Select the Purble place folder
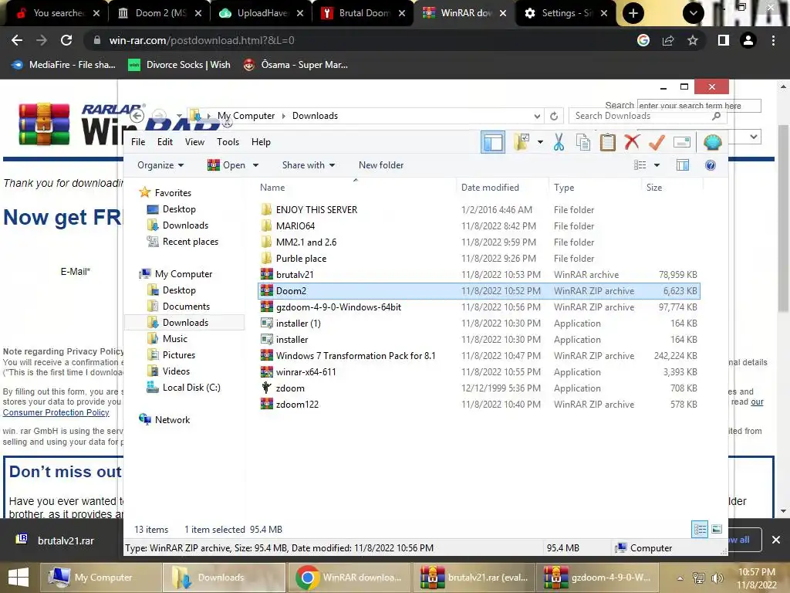The image size is (790, 593). click(478, 259)
